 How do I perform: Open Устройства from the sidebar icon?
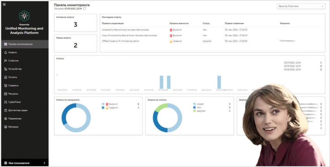click(x=5, y=69)
